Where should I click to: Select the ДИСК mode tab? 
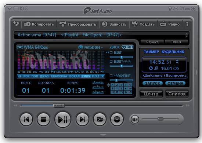pos(115,47)
